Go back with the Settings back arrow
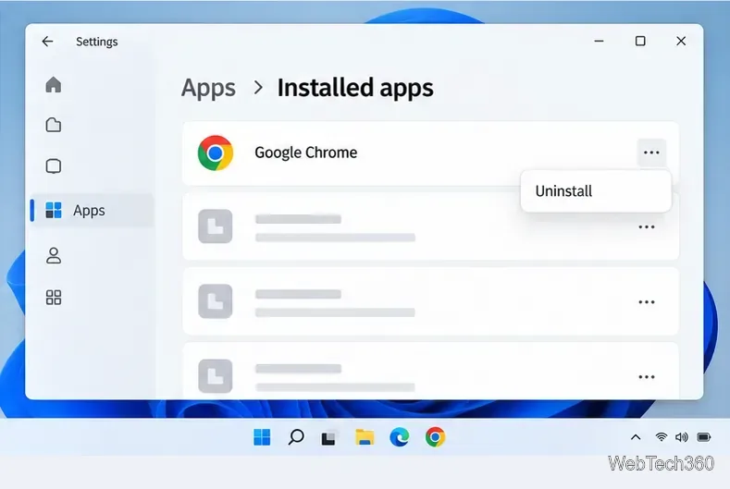The image size is (730, 489). point(47,42)
